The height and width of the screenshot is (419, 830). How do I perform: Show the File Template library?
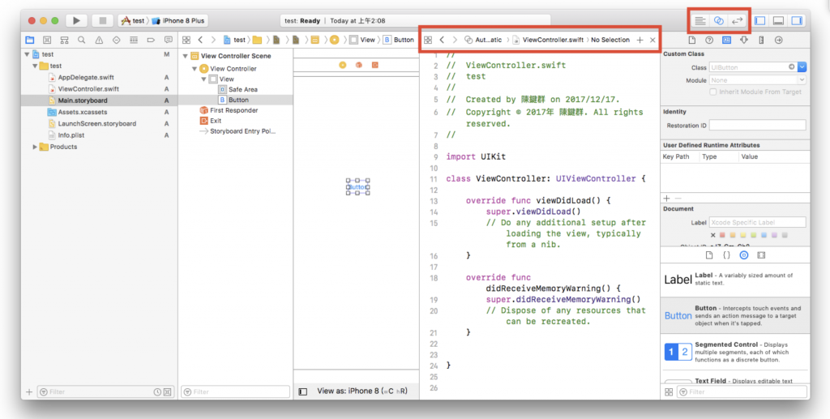(x=709, y=255)
